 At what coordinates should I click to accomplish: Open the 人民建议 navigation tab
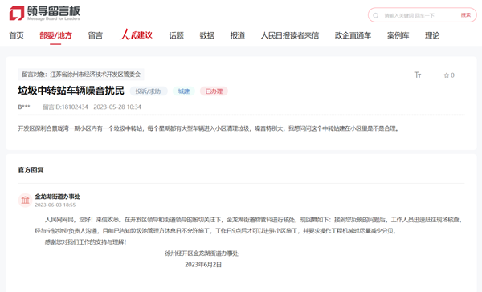136,34
